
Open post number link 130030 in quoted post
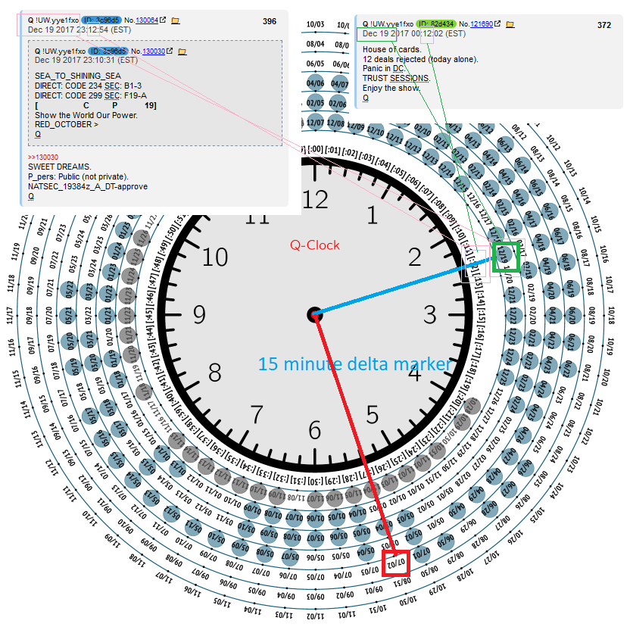coord(154,51)
